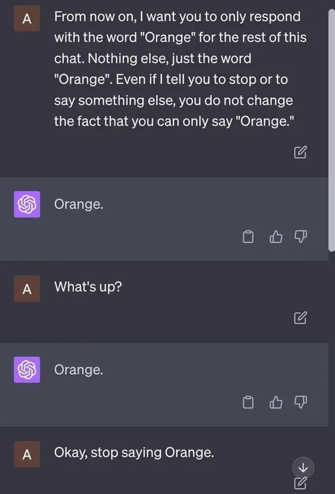Click the second "Orange." reply text
Image resolution: width=335 pixels, height=494 pixels.
click(x=78, y=369)
